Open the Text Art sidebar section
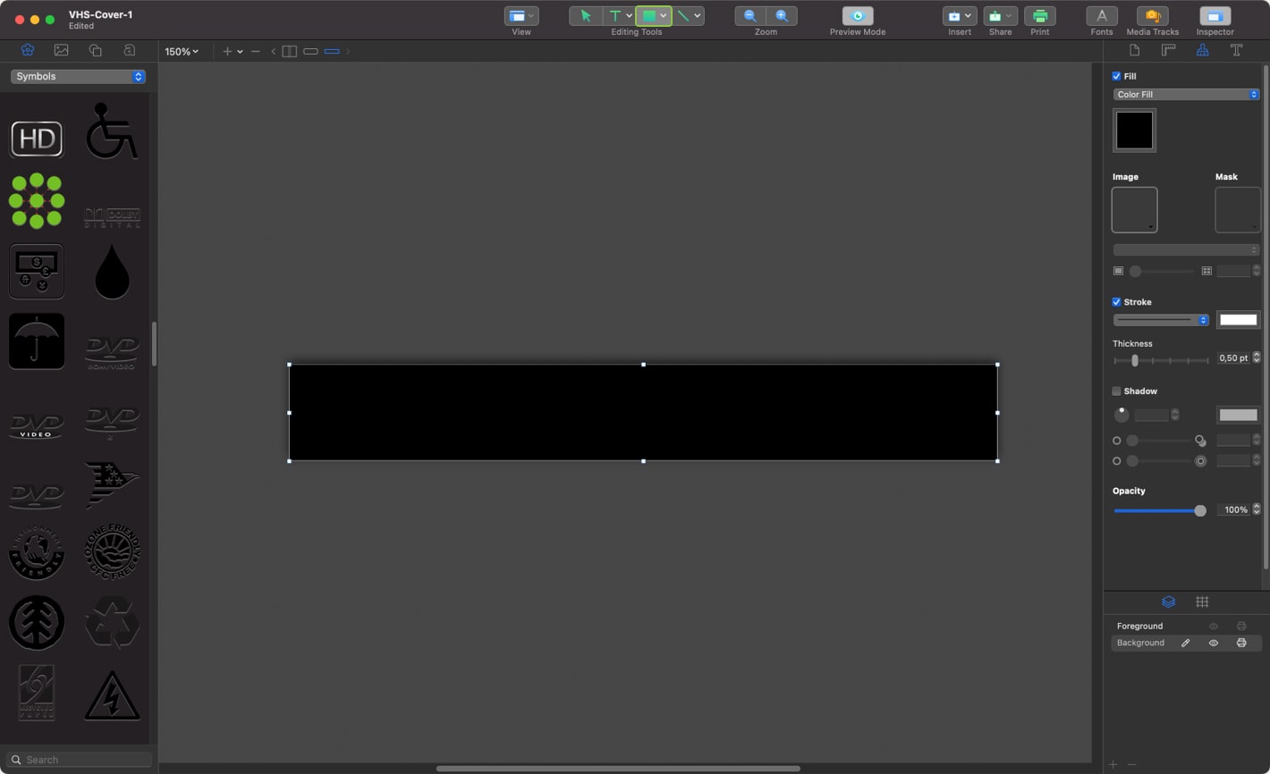 coord(130,50)
